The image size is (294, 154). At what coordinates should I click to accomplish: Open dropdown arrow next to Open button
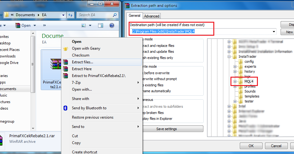point(35,25)
